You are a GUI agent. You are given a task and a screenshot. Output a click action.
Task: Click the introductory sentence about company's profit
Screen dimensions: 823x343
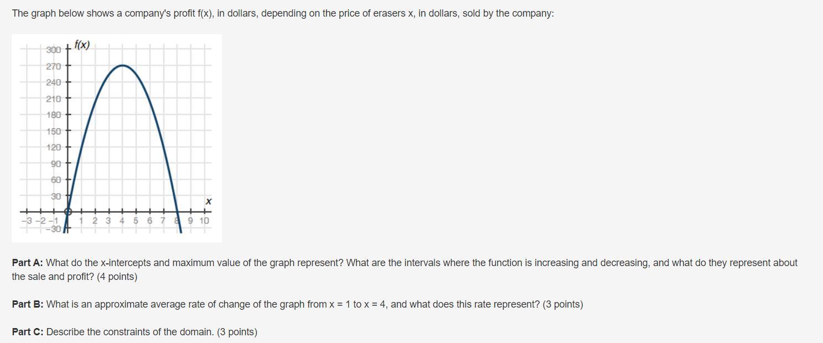click(283, 13)
